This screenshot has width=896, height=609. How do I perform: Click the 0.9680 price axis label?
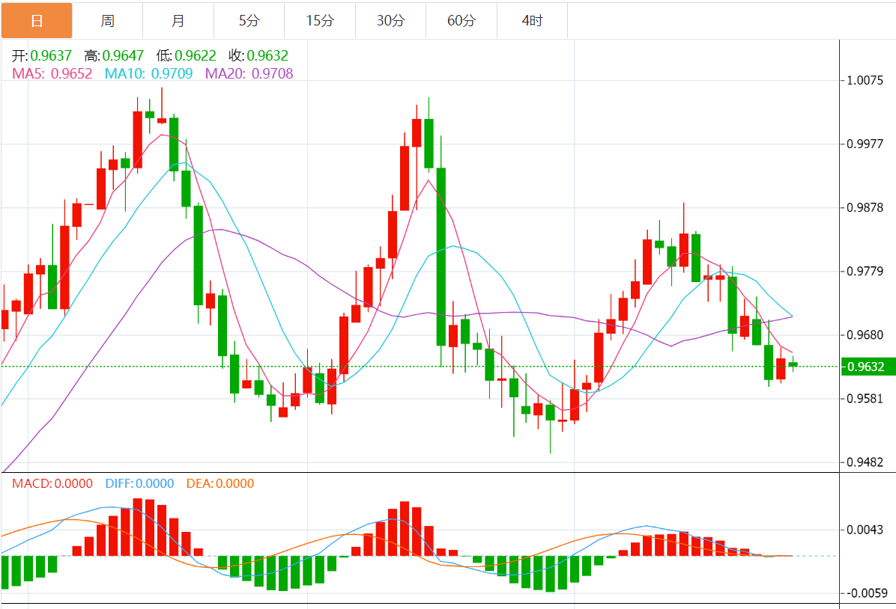865,335
